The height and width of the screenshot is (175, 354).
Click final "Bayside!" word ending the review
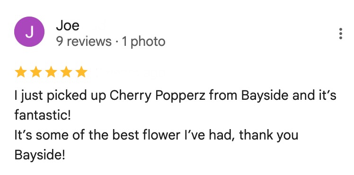(x=40, y=155)
